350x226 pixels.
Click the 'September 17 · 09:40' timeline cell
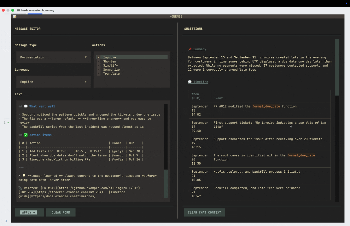click(200, 127)
